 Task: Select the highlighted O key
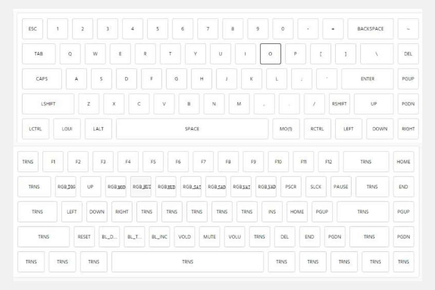click(x=270, y=54)
